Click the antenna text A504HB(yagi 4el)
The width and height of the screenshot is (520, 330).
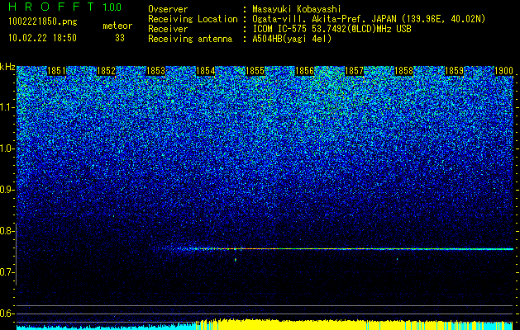click(x=292, y=39)
